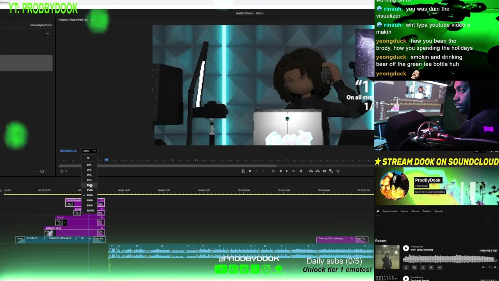Click the left handle of monitor zoom scrollbar

60,166
